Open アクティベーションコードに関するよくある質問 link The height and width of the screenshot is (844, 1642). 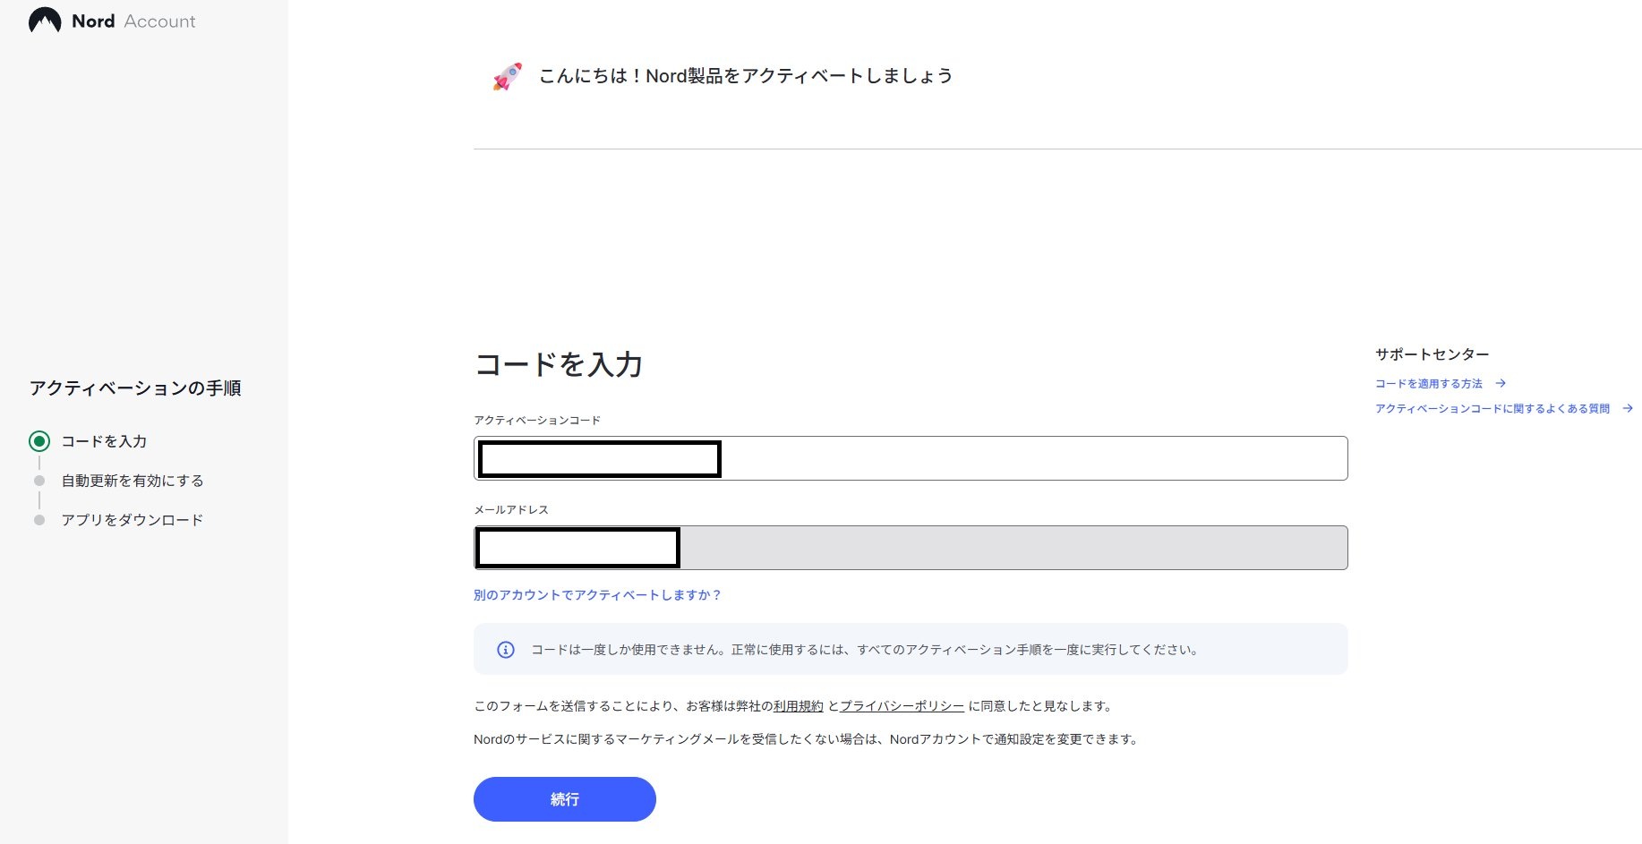click(1492, 409)
